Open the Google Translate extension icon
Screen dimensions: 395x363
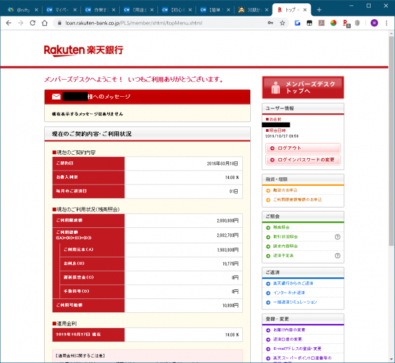[298, 23]
